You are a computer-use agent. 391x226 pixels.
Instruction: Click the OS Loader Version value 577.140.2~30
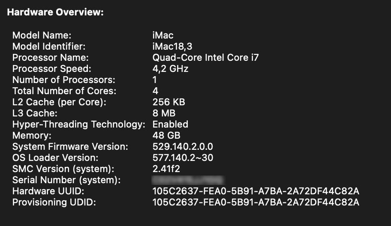(x=183, y=158)
